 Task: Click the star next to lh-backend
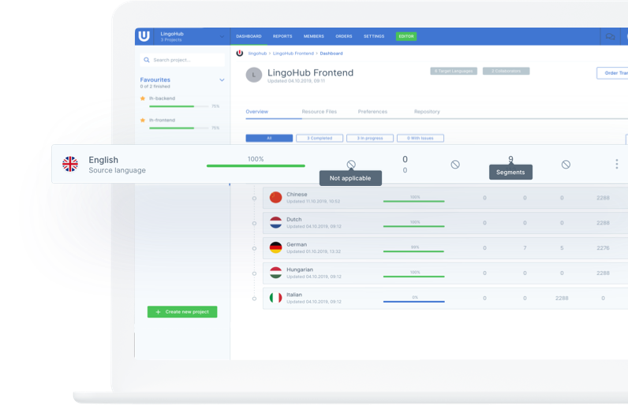pos(143,98)
